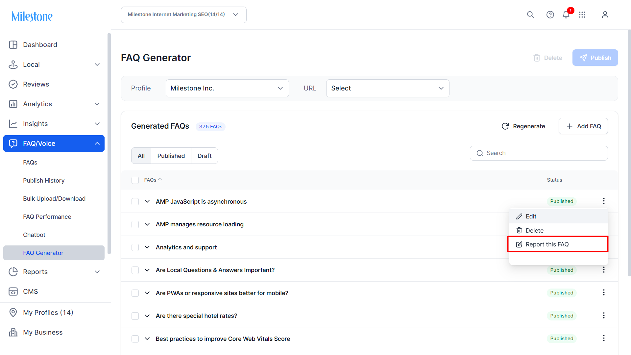The height and width of the screenshot is (355, 631).
Task: Expand the Are Local Questions FAQ
Action: point(147,270)
